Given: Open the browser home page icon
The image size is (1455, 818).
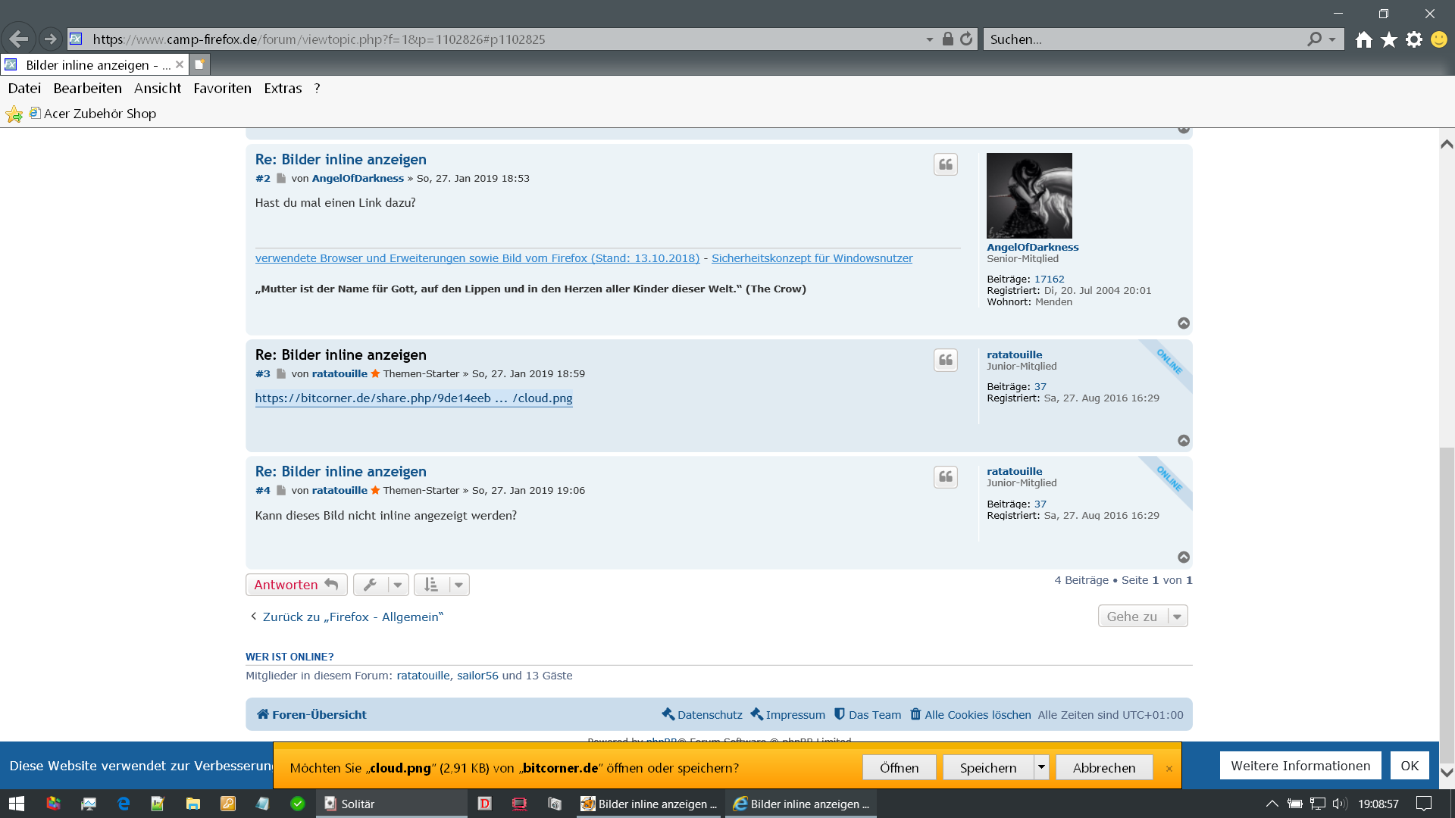Looking at the screenshot, I should (x=1363, y=39).
